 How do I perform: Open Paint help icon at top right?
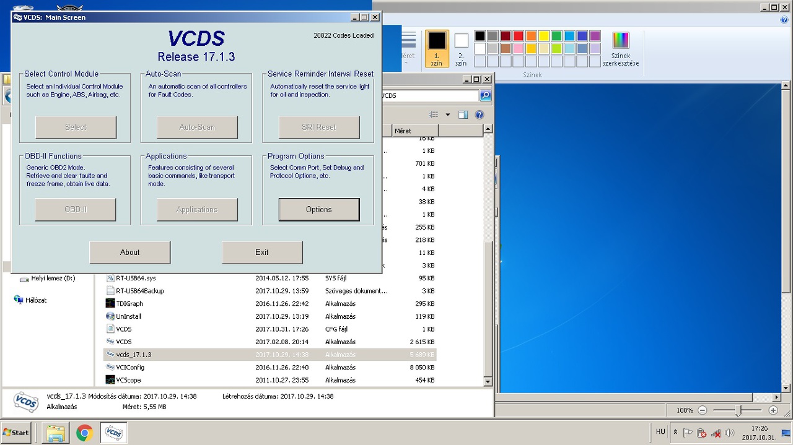785,20
